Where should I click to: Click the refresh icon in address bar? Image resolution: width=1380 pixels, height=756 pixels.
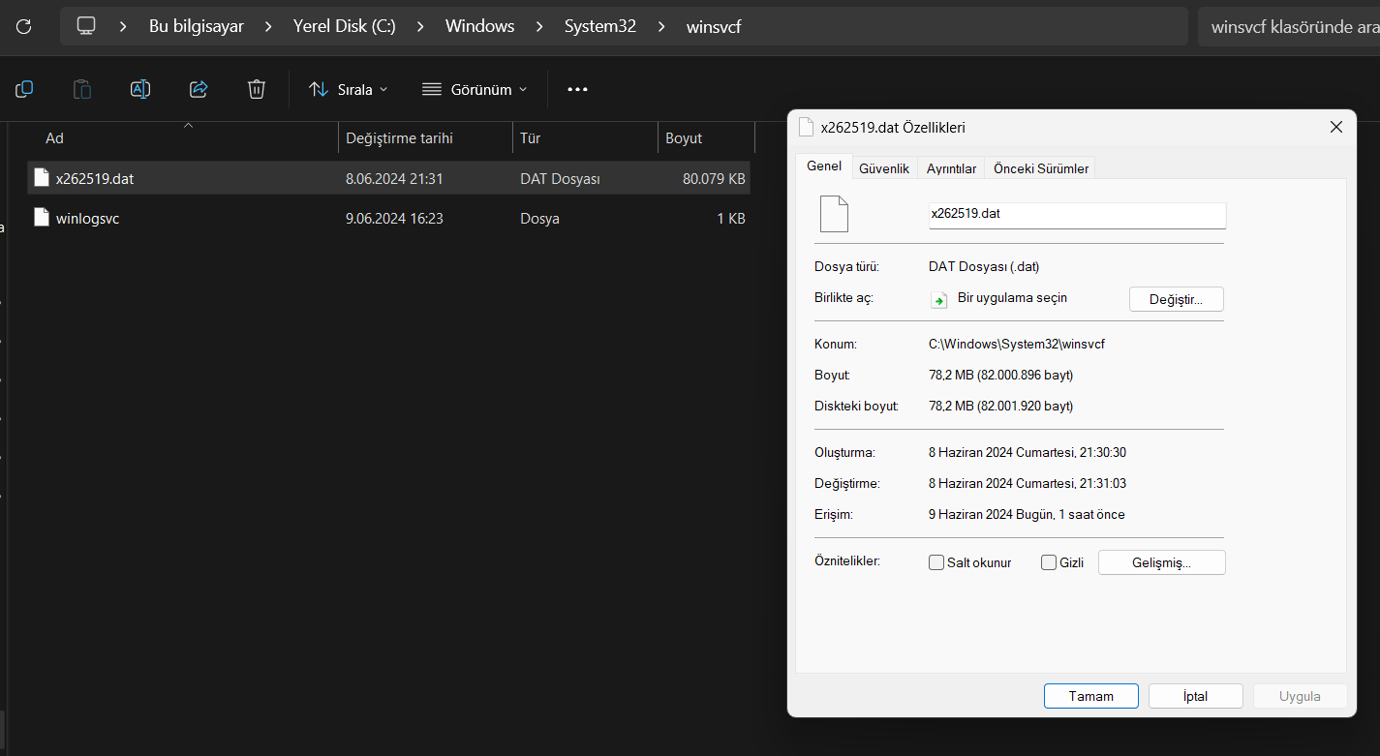click(24, 26)
